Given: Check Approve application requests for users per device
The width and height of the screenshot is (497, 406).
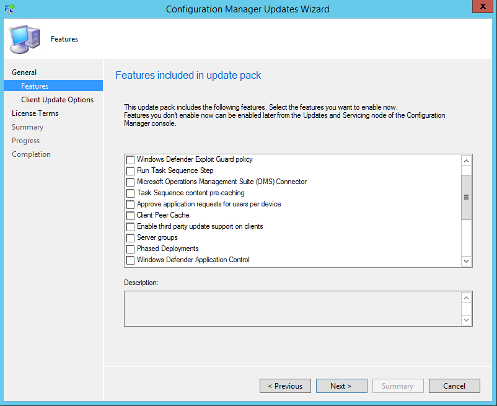Looking at the screenshot, I should pyautogui.click(x=130, y=205).
